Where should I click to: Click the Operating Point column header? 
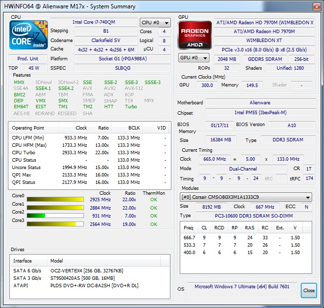coord(34,128)
